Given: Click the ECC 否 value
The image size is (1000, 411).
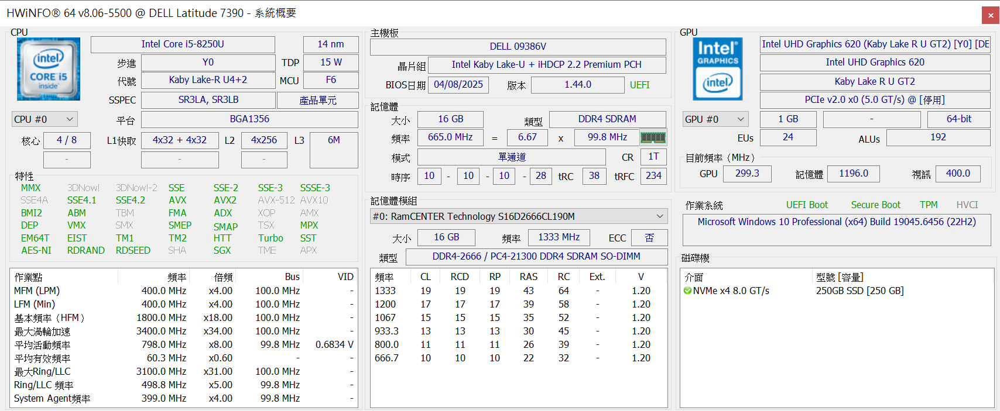Looking at the screenshot, I should point(649,237).
